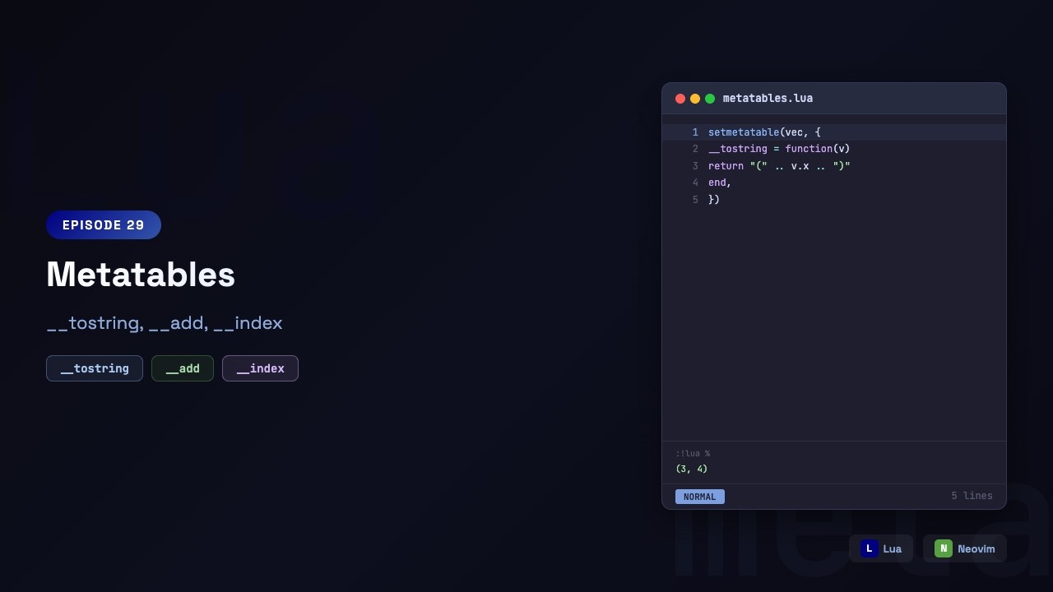
Task: Click line number 2 in the gutter
Action: 695,149
